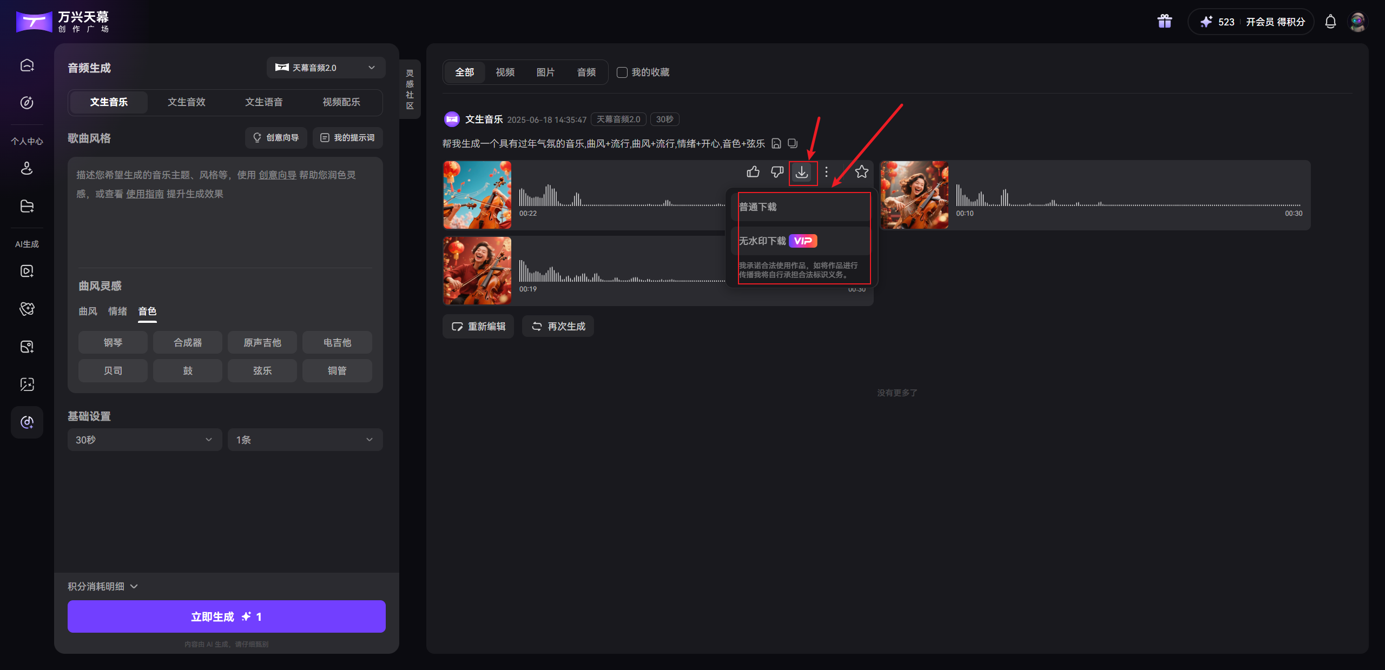Image resolution: width=1385 pixels, height=670 pixels.
Task: Click the thumbs-down icon on first track
Action: [x=777, y=172]
